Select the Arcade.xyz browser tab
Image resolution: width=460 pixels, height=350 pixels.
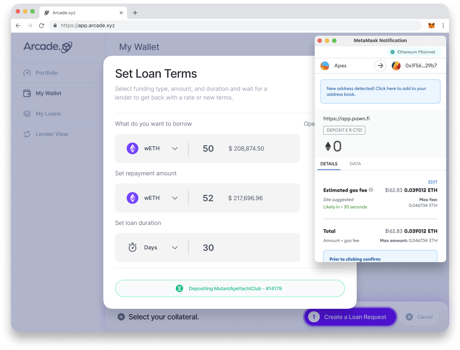(x=83, y=13)
